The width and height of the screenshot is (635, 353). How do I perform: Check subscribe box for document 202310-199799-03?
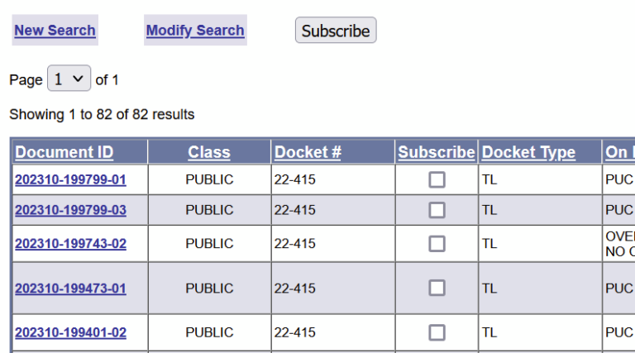437,210
